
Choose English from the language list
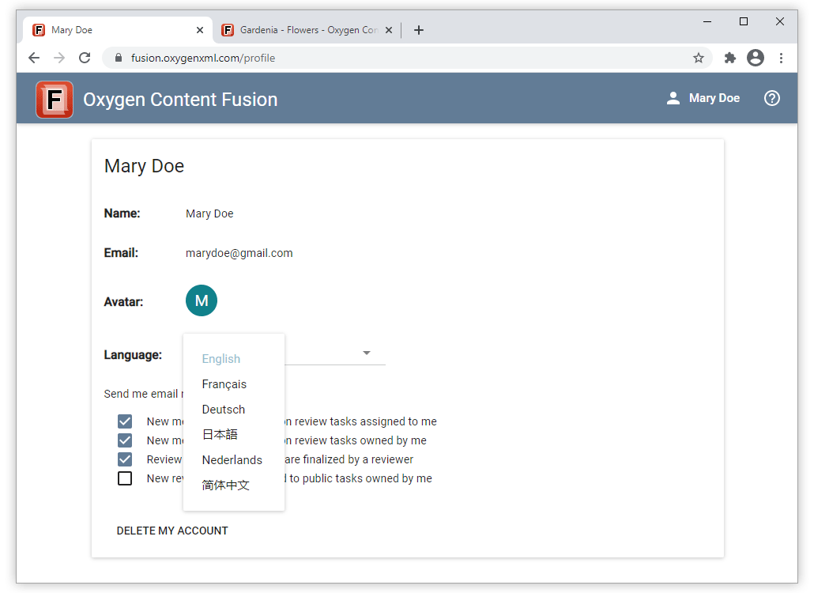pos(234,359)
